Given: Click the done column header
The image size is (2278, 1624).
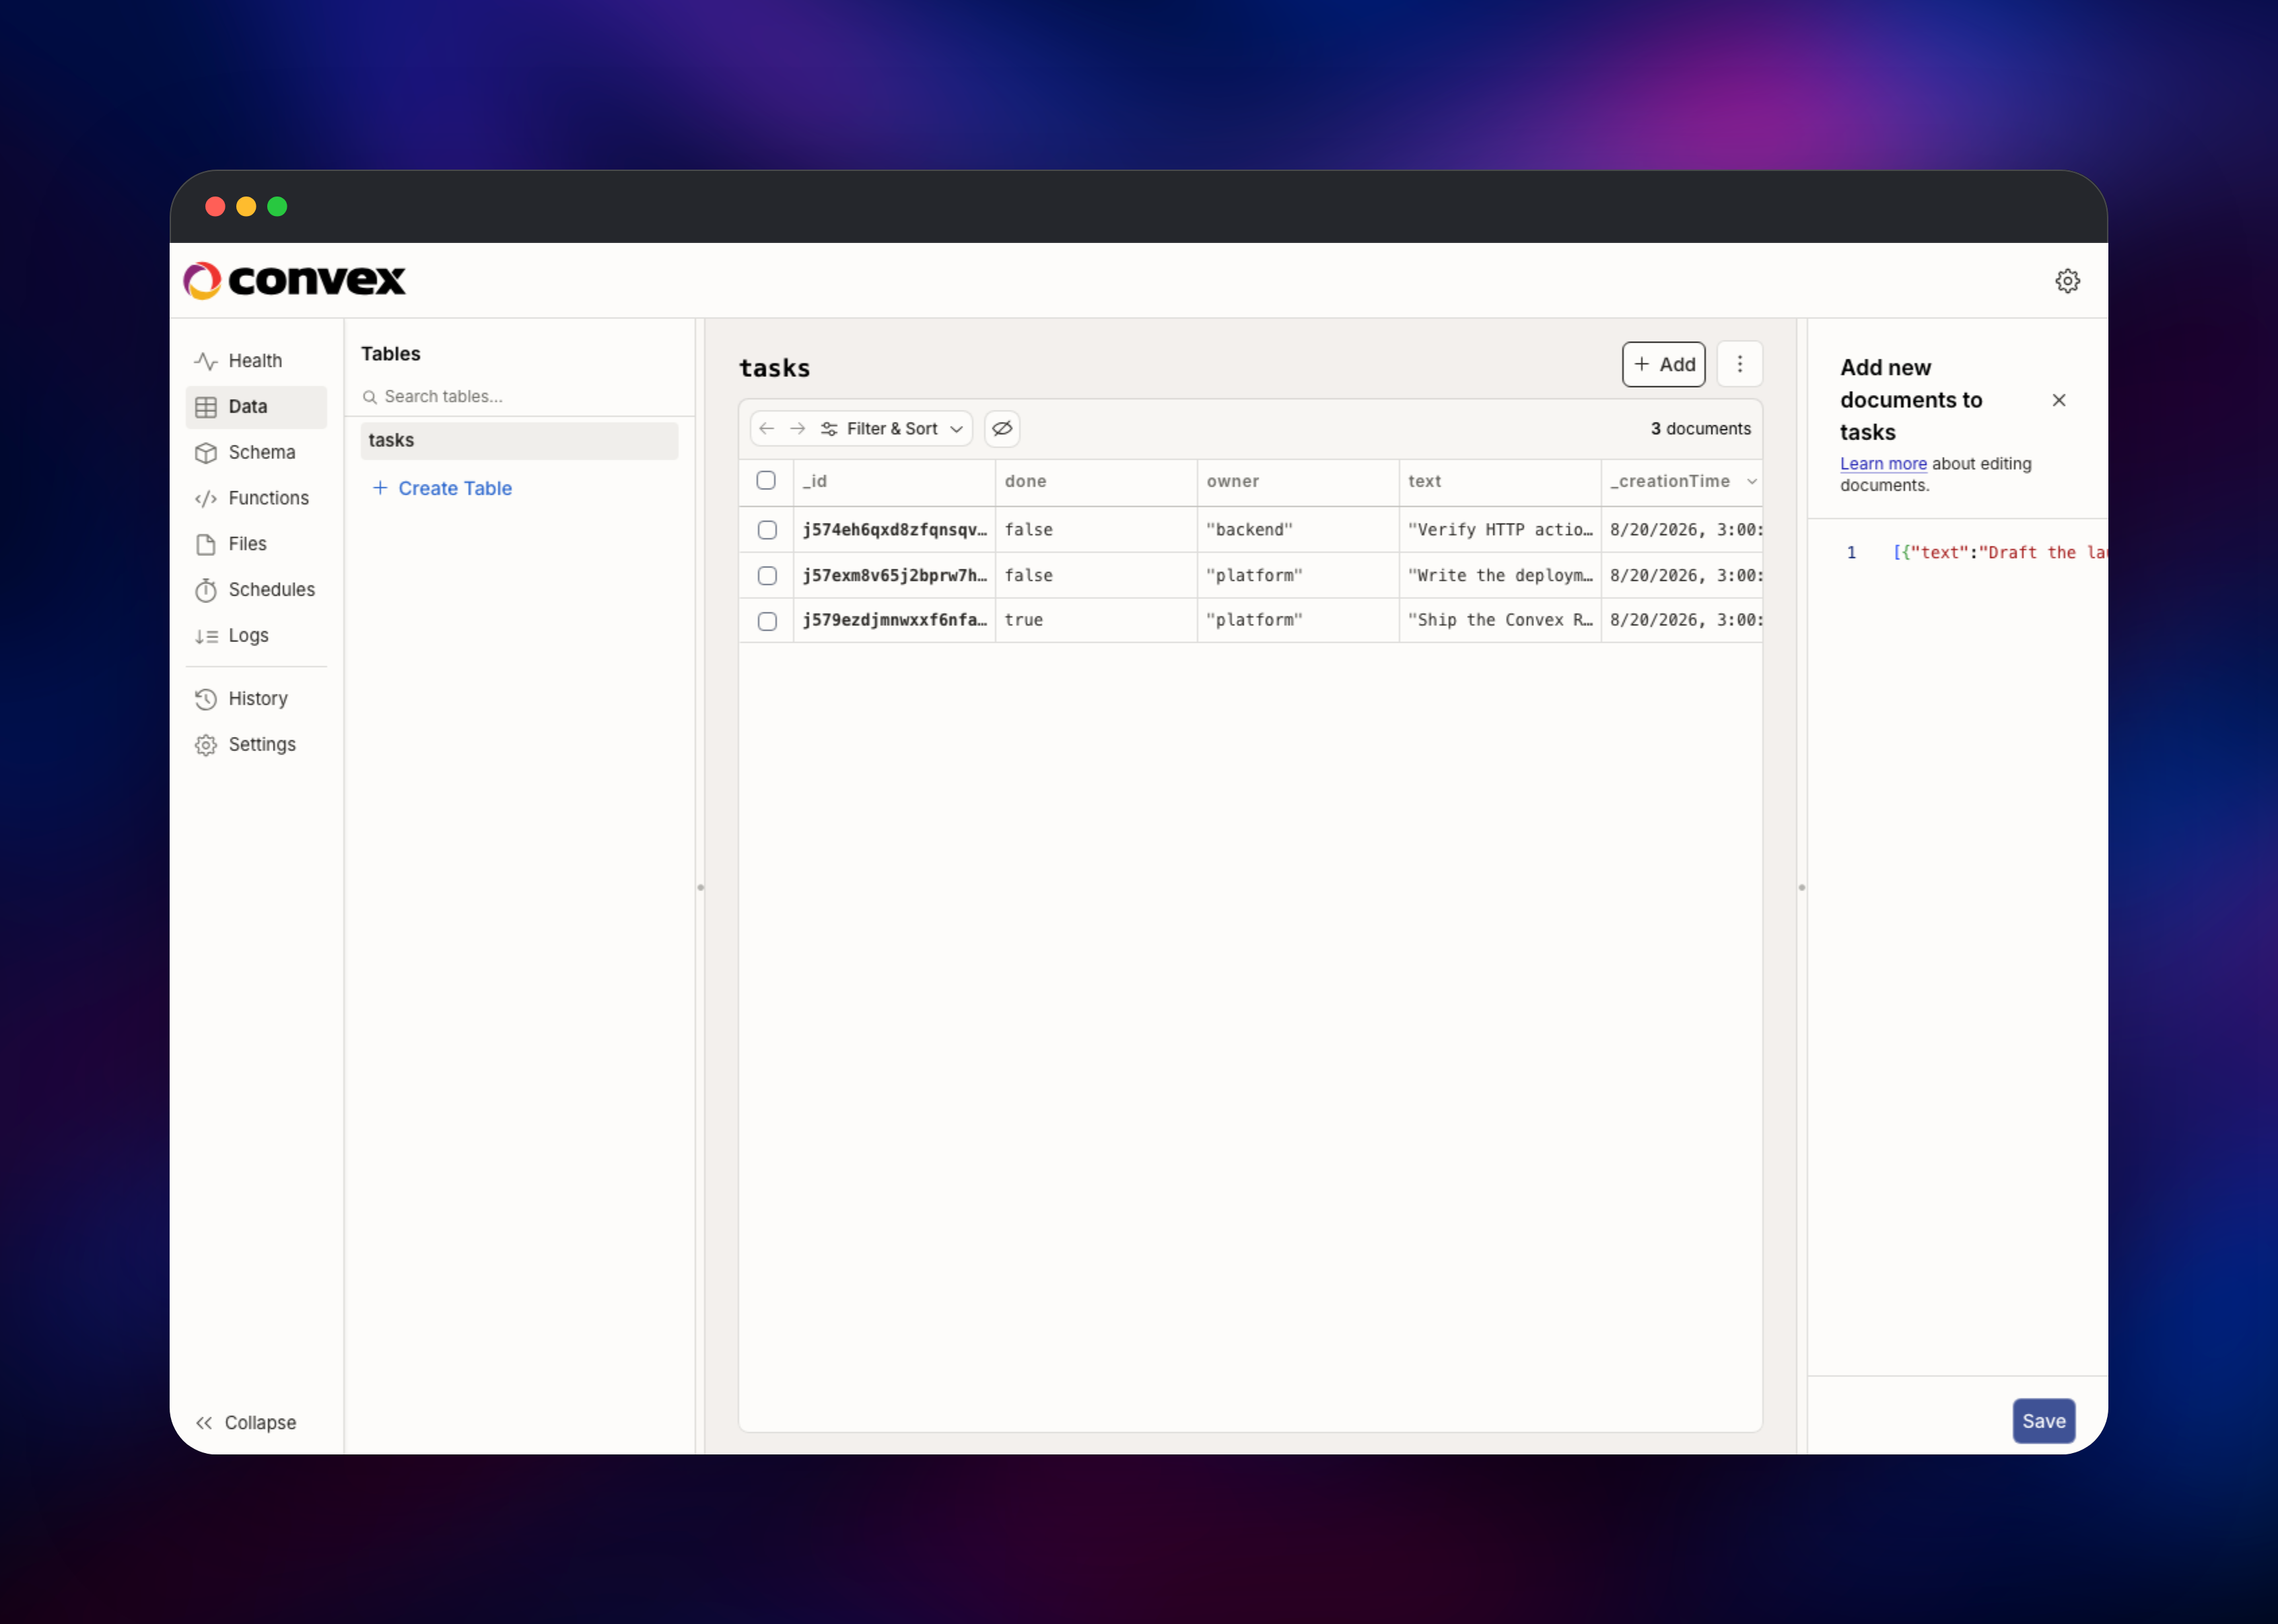Looking at the screenshot, I should click(x=1096, y=482).
